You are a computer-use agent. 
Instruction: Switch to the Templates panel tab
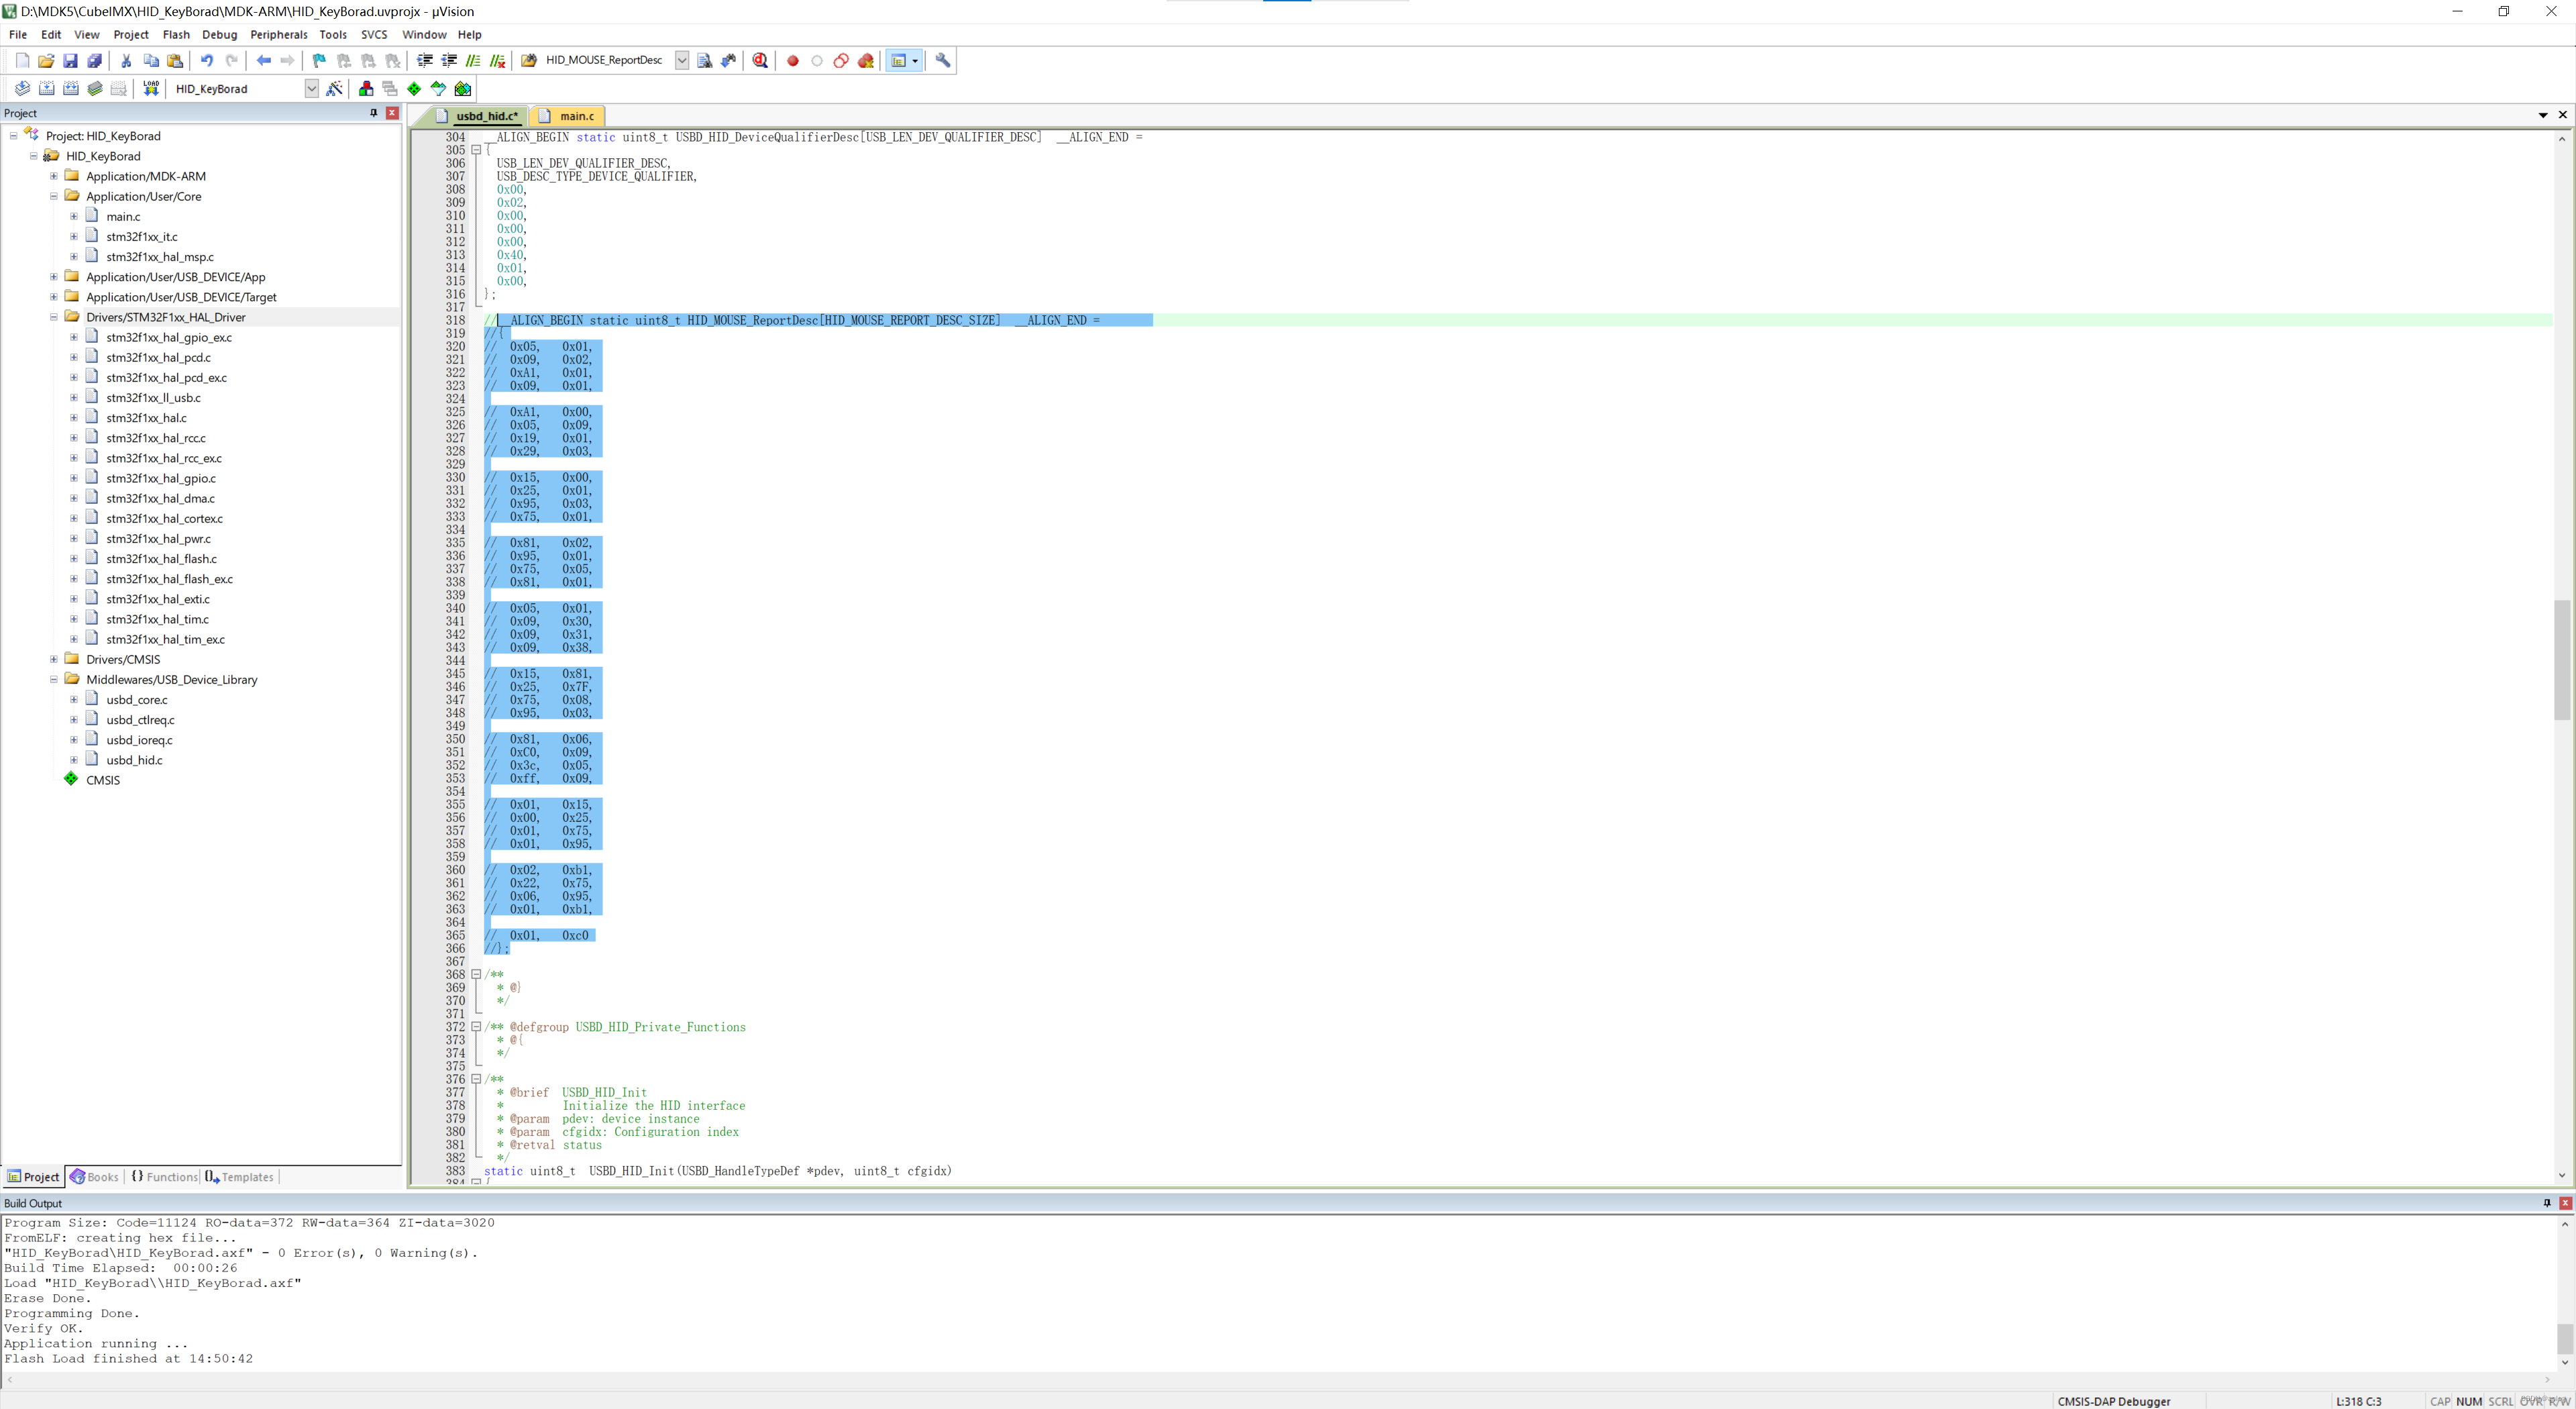point(239,1177)
